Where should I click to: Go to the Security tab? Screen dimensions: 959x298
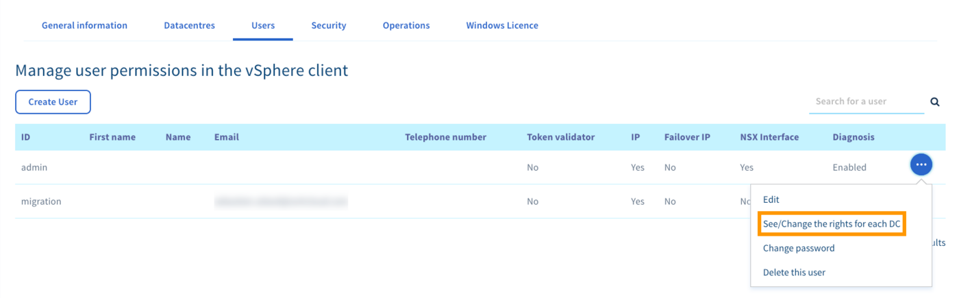(x=329, y=25)
